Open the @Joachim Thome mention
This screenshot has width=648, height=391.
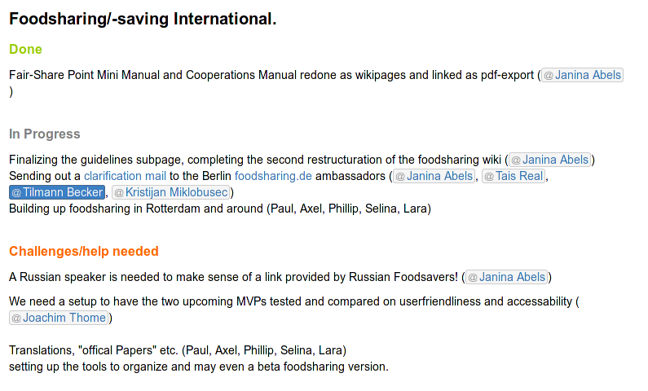pos(59,318)
